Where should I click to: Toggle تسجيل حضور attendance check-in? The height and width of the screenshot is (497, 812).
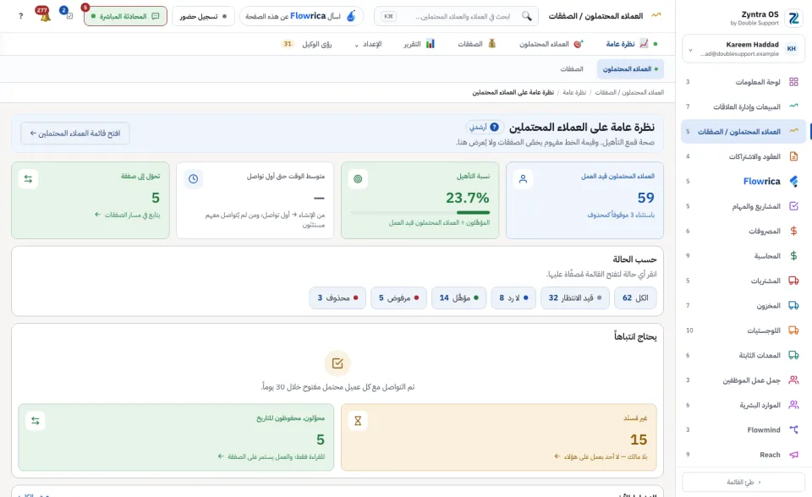coord(203,16)
